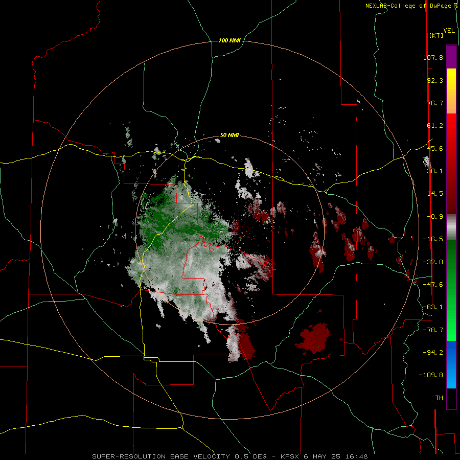Click the -94.2 scale value
This screenshot has width=460, height=460.
433,352
